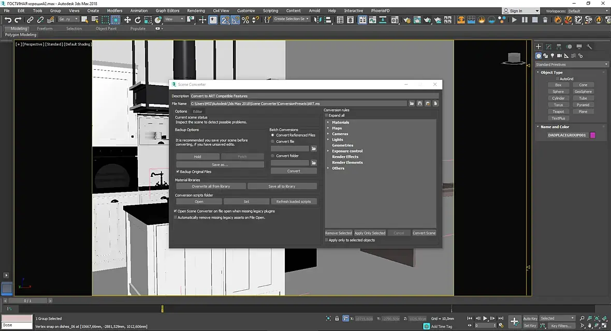Click the Select and Link chain icon
Viewport: 611px width, 331px height.
click(30, 20)
